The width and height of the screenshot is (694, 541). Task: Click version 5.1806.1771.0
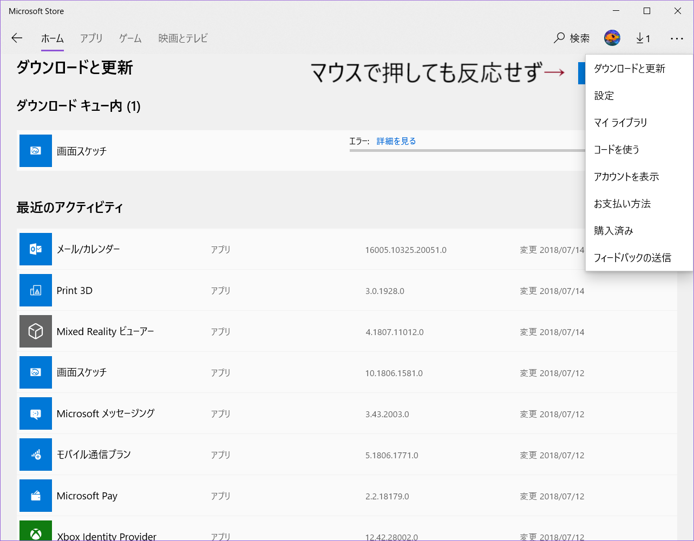(392, 456)
